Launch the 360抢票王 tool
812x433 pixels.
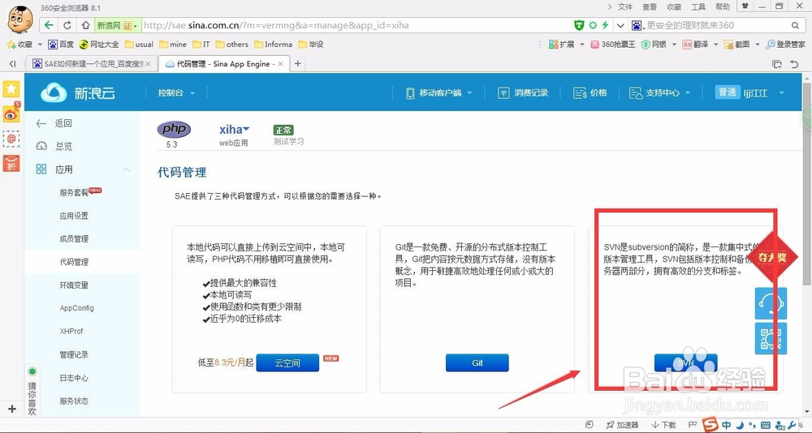pyautogui.click(x=612, y=45)
